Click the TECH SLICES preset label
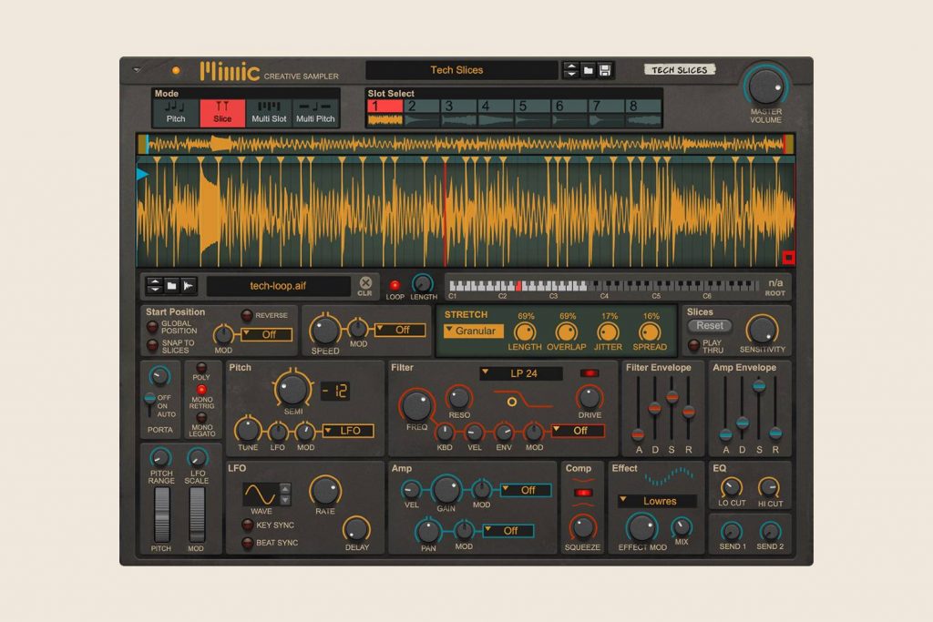The width and height of the screenshot is (933, 622). pos(679,69)
